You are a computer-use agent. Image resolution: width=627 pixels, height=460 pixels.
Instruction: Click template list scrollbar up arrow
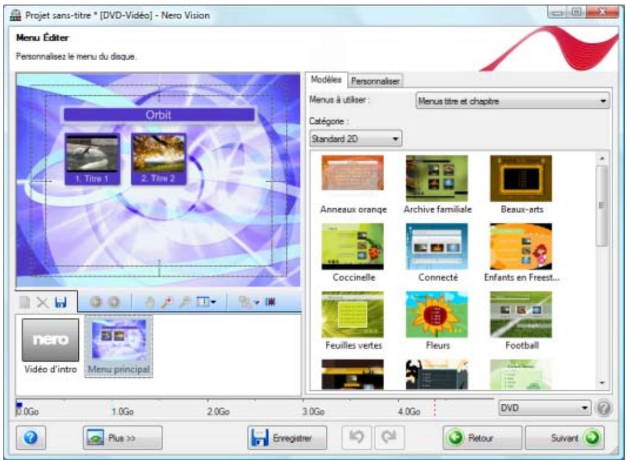point(602,159)
